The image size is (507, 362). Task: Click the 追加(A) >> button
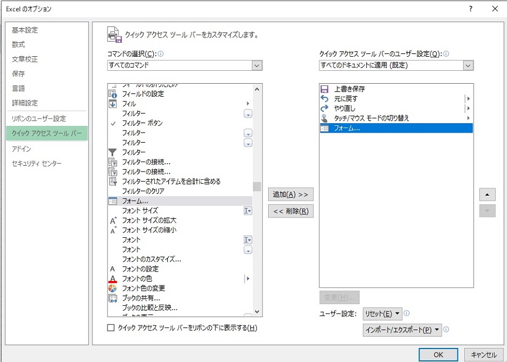(291, 194)
